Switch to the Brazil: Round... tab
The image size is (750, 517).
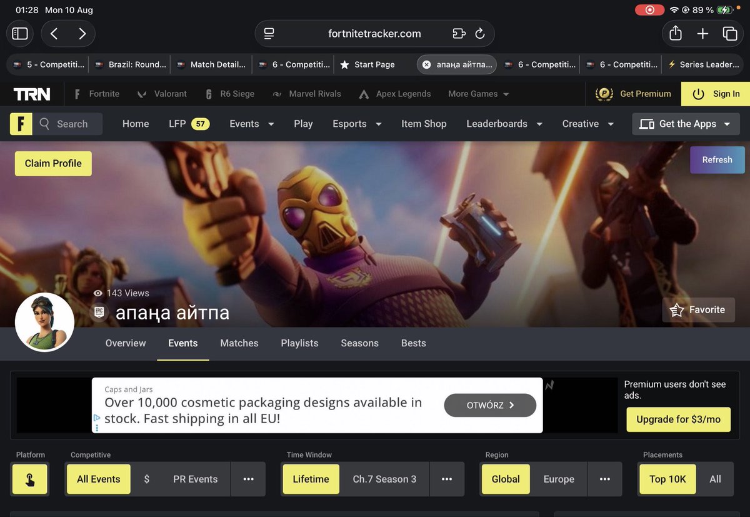click(129, 64)
